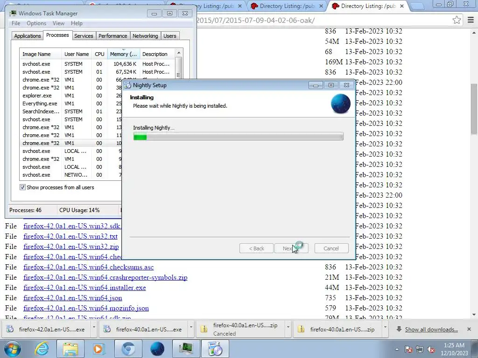Screen dimensions: 478x358
Task: Sort processes by CPU column
Action: pyautogui.click(x=99, y=54)
